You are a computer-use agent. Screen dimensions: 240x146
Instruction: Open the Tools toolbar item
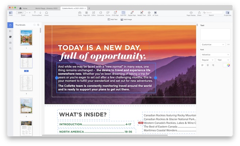[x=80, y=14]
